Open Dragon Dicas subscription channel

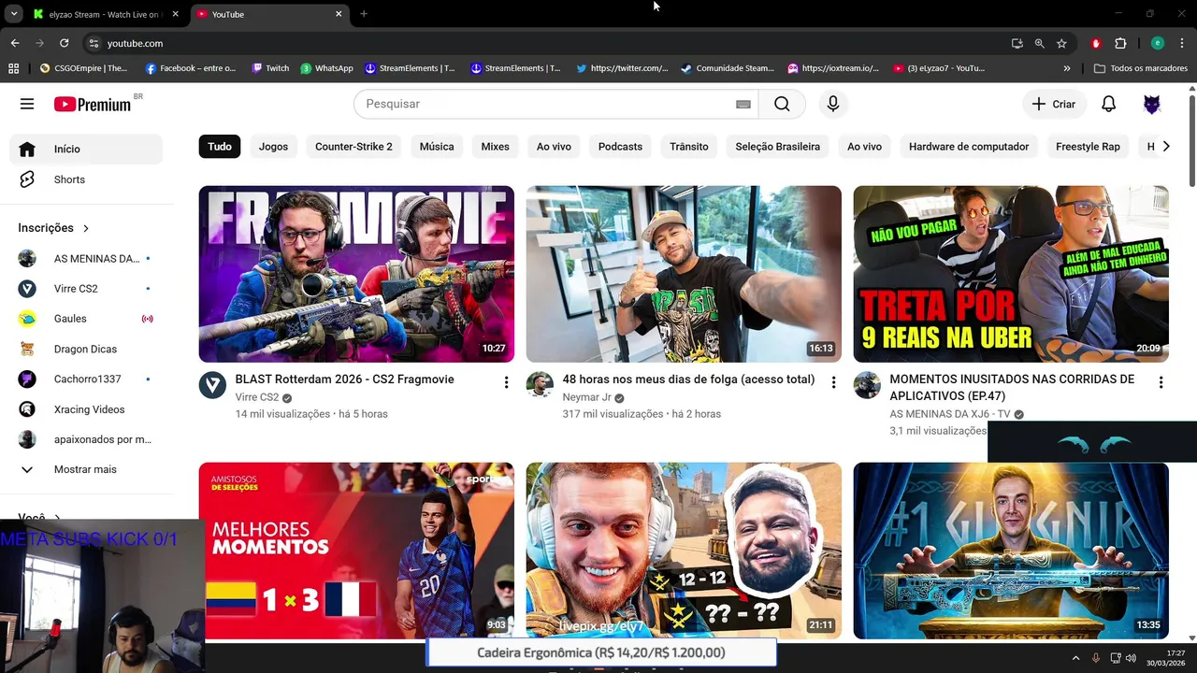click(86, 349)
